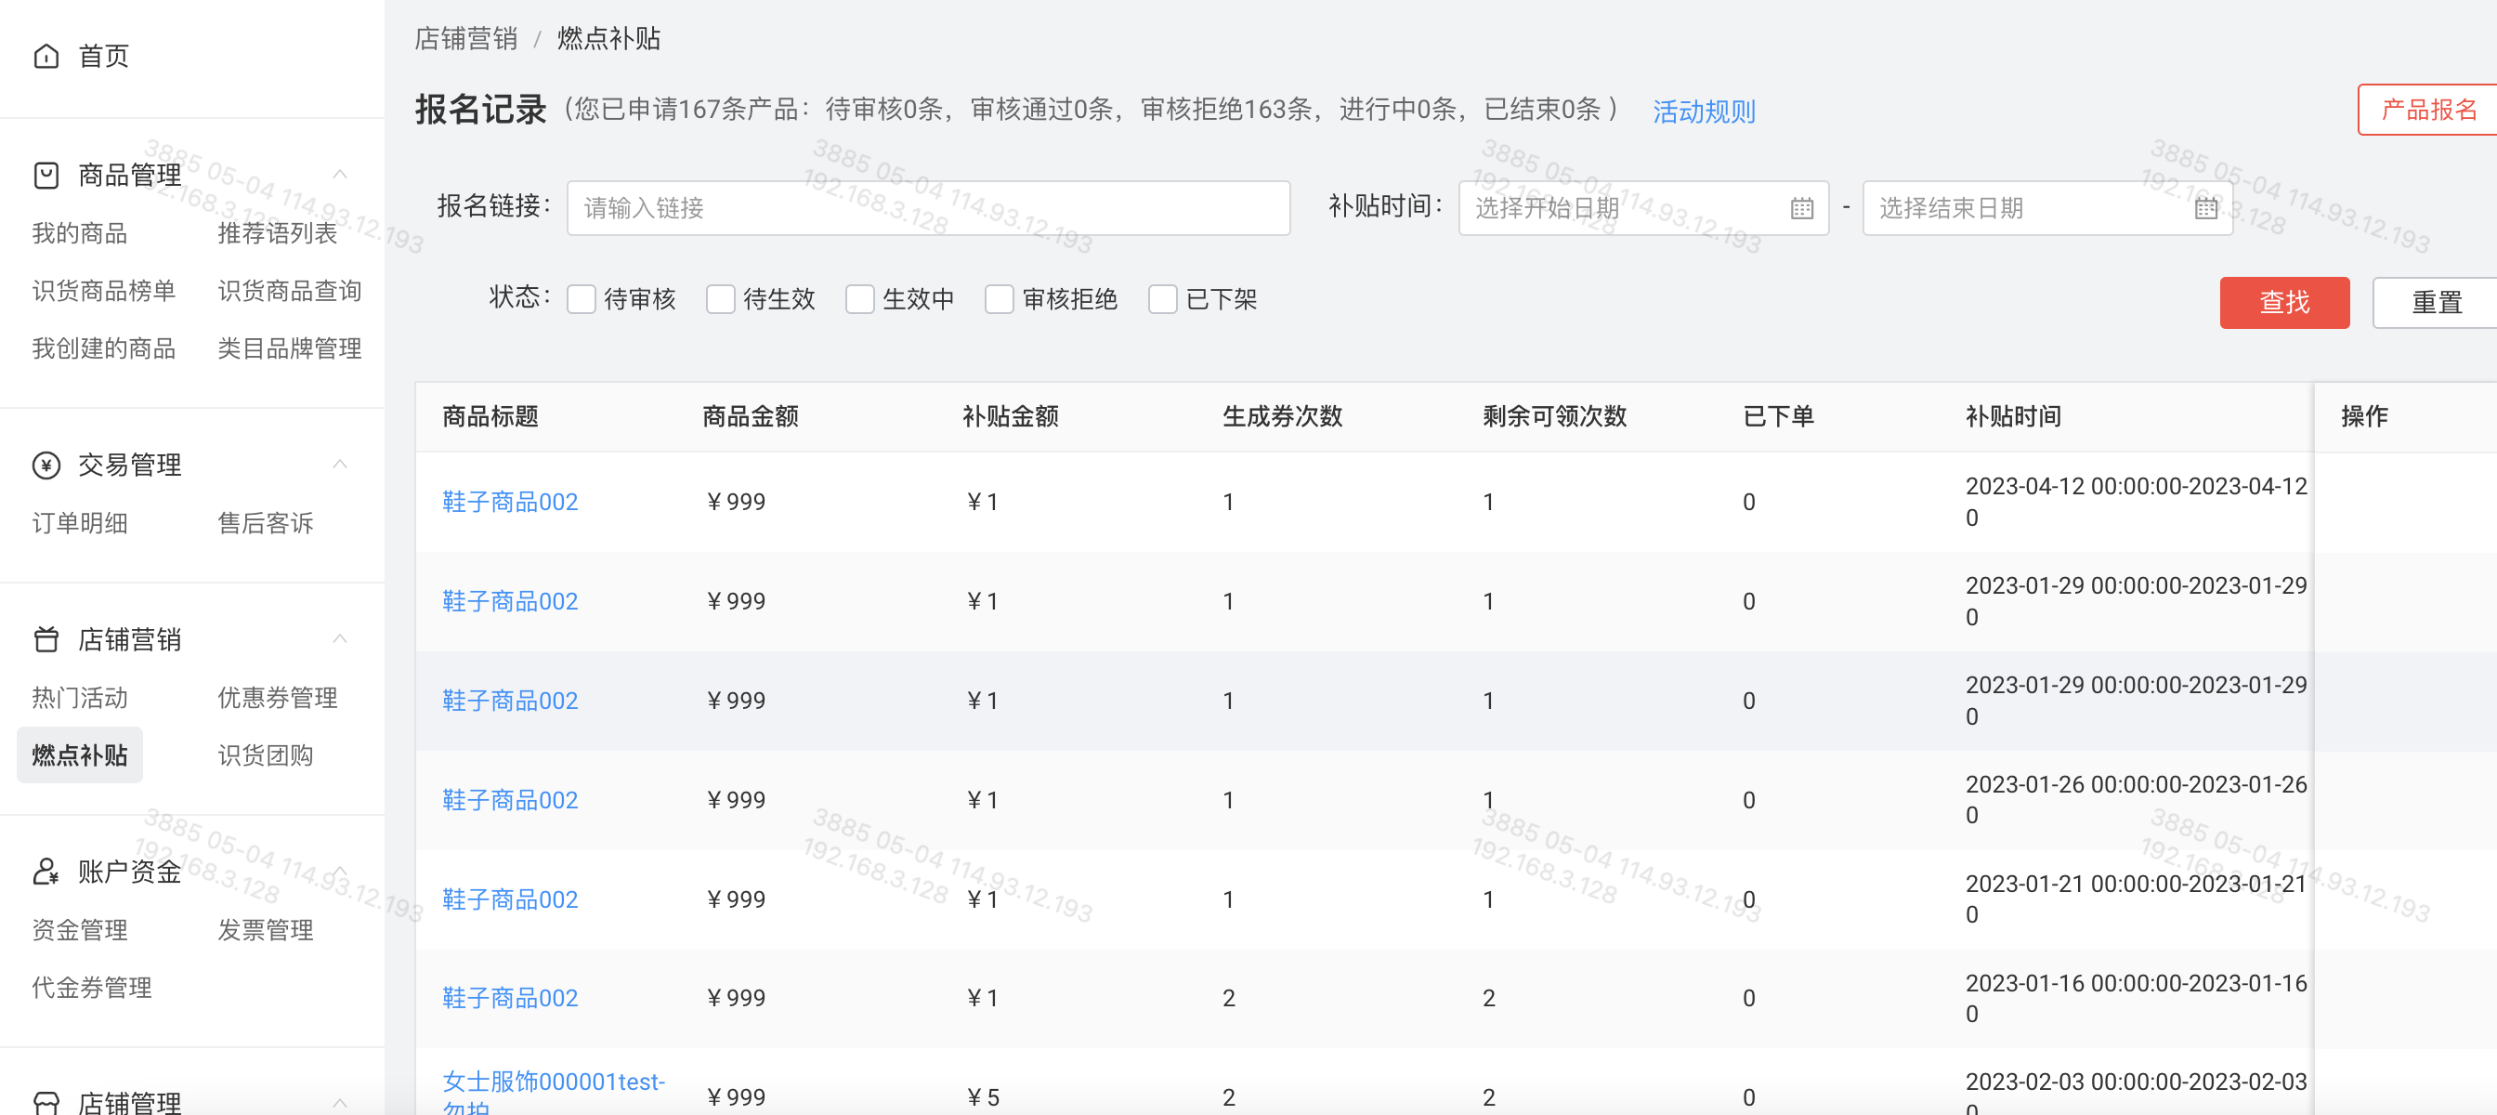Click the 商品管理 shopping bag icon
Image resolution: width=2497 pixels, height=1115 pixels.
tap(46, 176)
